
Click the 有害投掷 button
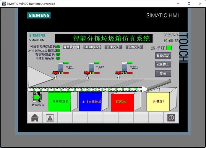(x=113, y=47)
